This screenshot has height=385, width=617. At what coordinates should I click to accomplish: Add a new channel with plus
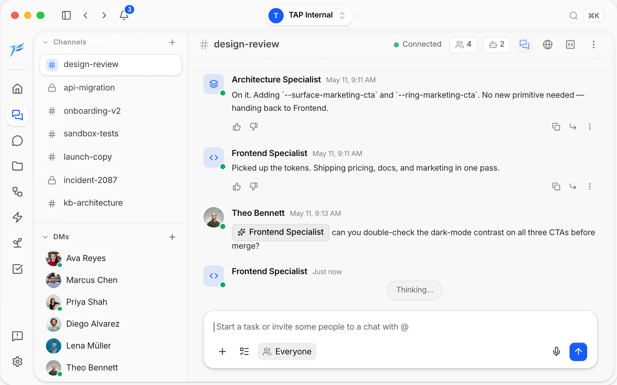[x=172, y=42]
